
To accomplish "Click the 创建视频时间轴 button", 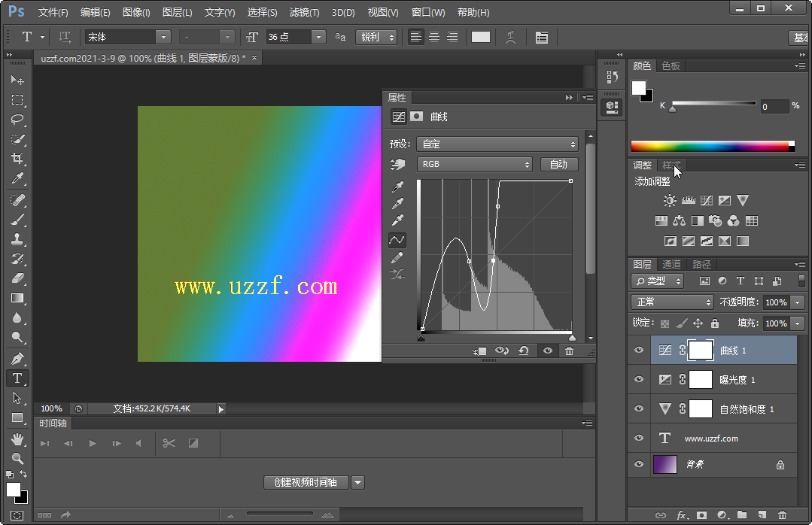I will point(306,483).
